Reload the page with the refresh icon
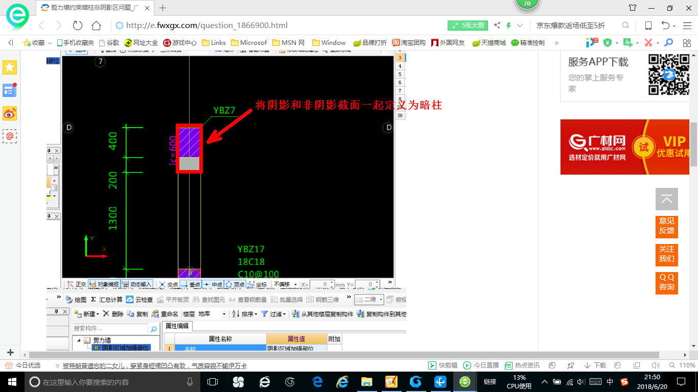This screenshot has height=392, width=698. (x=78, y=26)
